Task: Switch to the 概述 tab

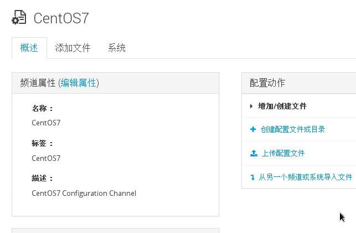Action: [x=29, y=48]
